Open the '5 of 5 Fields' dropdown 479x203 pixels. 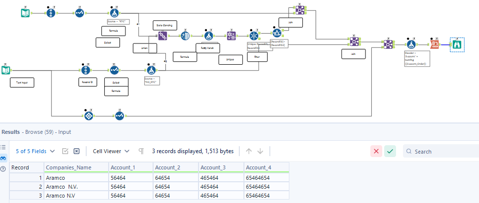(x=36, y=151)
